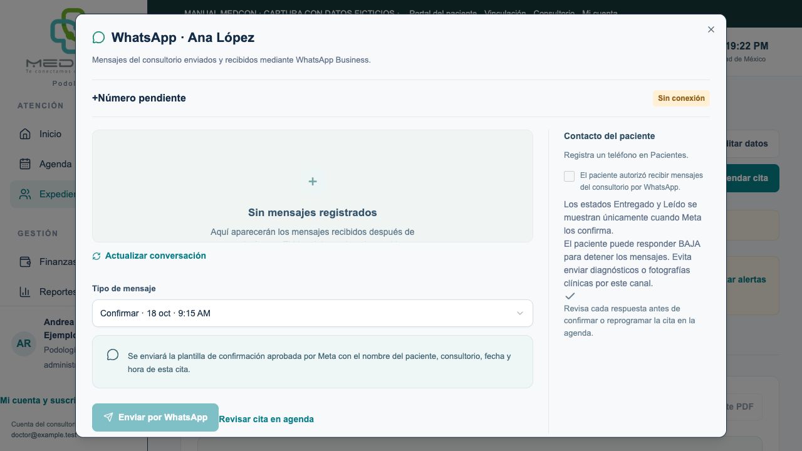Tick the patient WhatsApp authorization checkbox
Image resolution: width=802 pixels, height=451 pixels.
(x=570, y=177)
